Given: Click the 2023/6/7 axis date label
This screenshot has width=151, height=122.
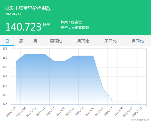Looking at the screenshot, I should (99, 112).
